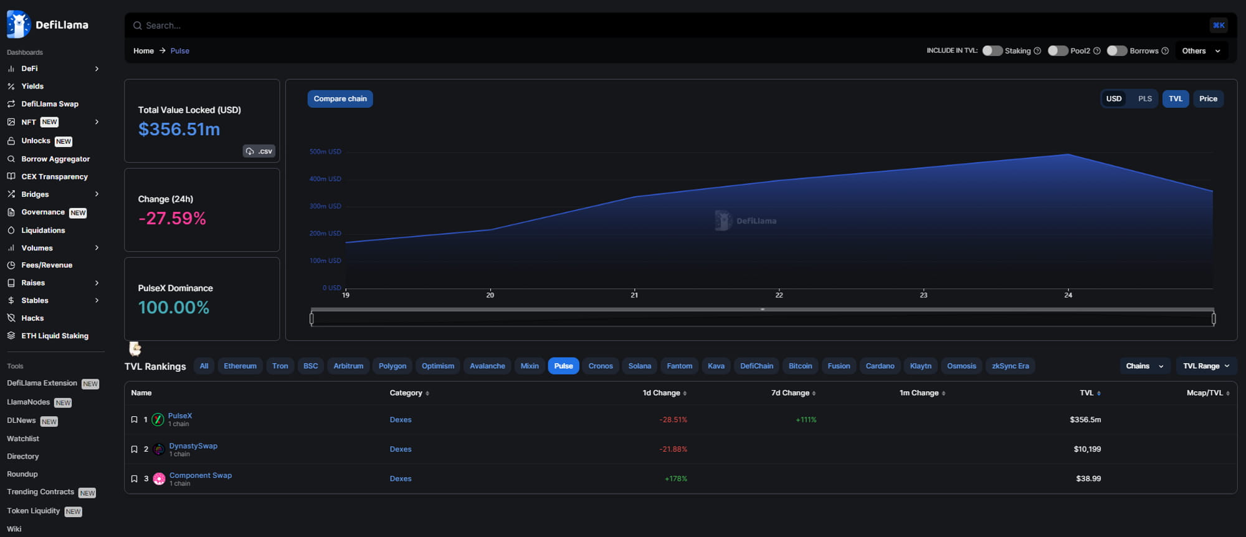Image resolution: width=1246 pixels, height=537 pixels.
Task: Bookmark the DynastySwap row
Action: coord(134,449)
